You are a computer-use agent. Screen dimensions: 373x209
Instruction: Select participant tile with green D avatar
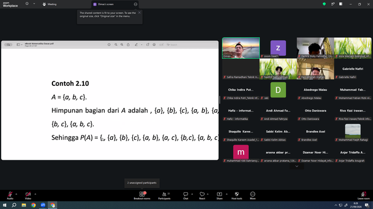click(x=278, y=90)
